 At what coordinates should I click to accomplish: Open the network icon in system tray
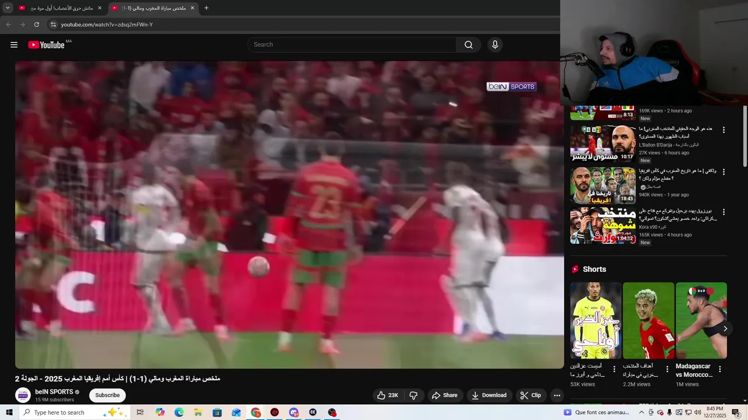[x=688, y=412]
